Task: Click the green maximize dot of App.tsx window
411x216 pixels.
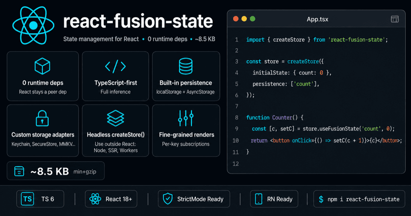Action: point(252,19)
